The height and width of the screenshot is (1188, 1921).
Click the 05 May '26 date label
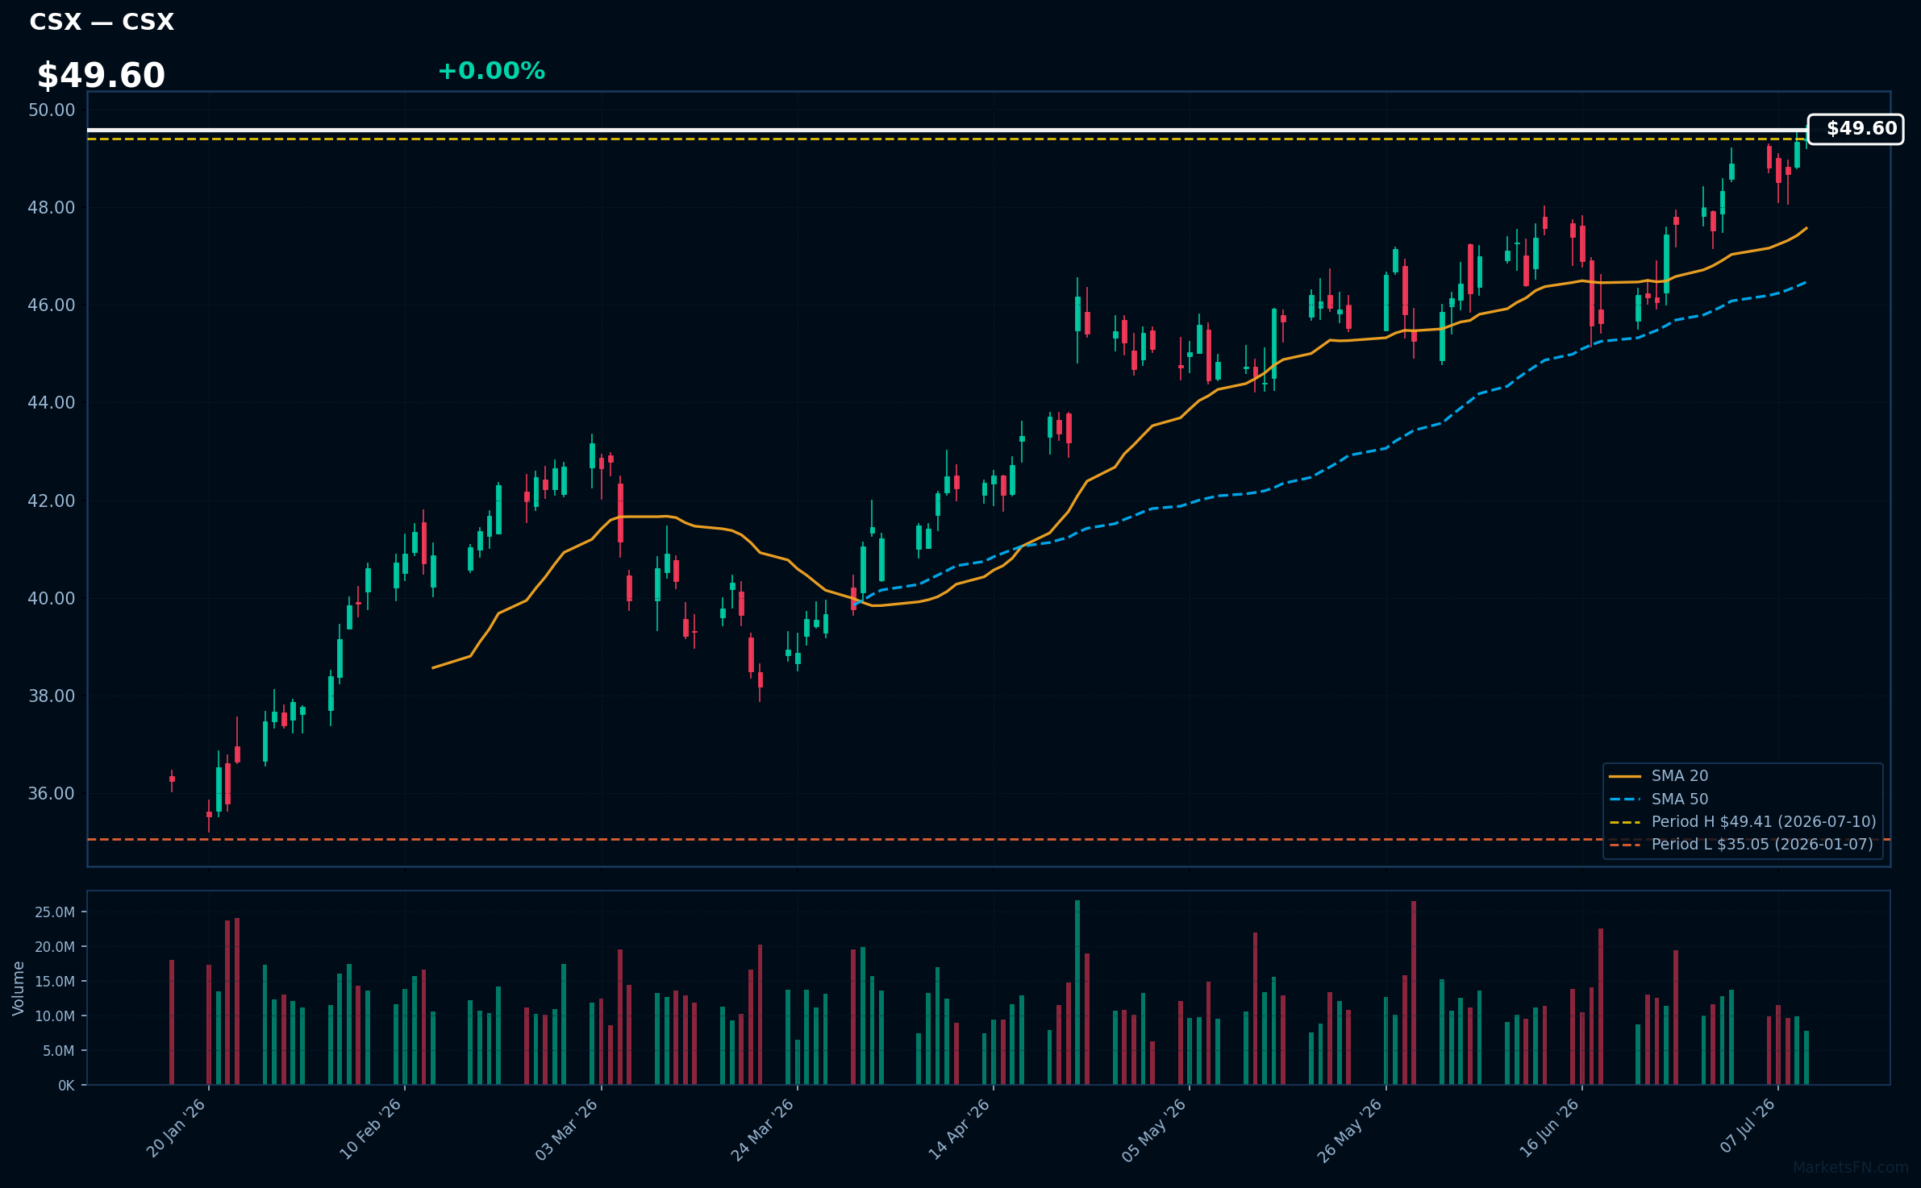click(x=1155, y=1129)
